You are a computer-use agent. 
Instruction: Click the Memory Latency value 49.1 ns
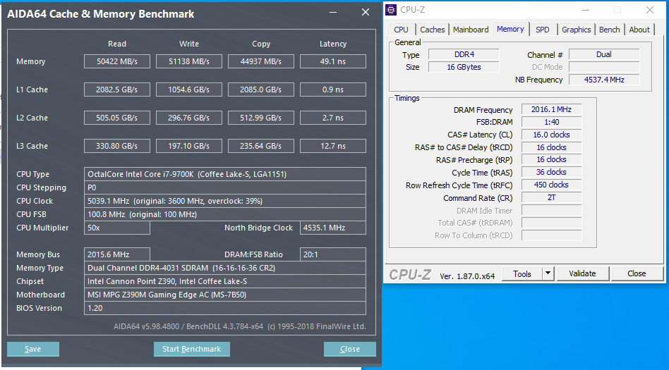point(333,61)
